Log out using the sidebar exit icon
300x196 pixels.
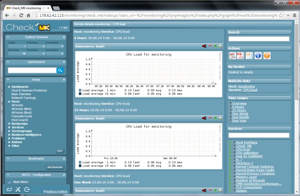point(27,189)
